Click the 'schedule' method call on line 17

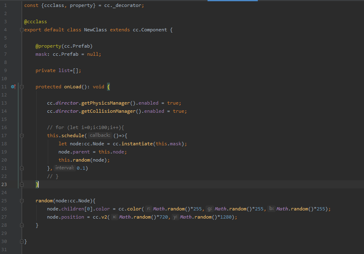[73, 136]
